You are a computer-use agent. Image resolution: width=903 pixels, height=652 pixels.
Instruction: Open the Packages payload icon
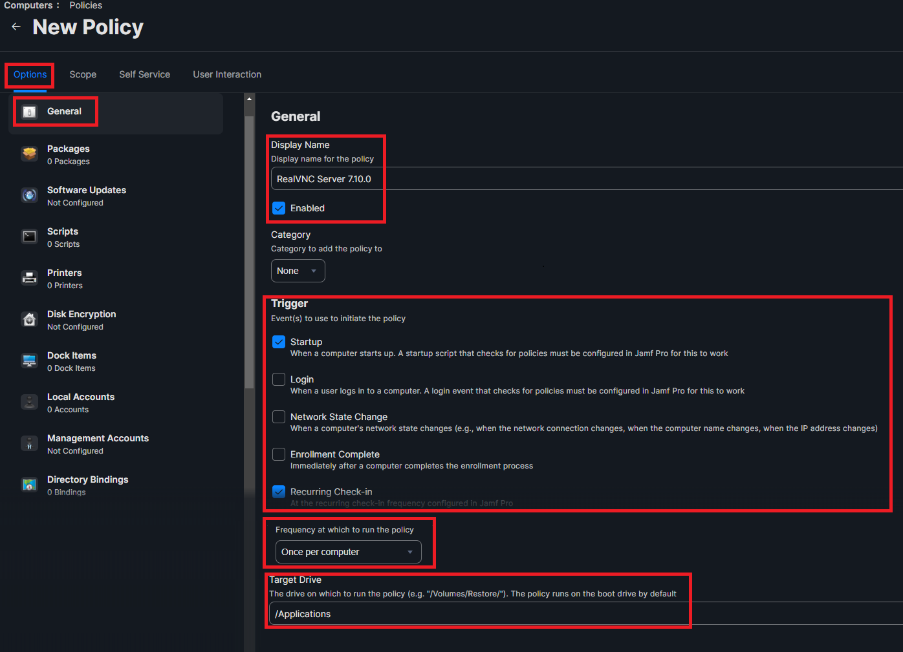pos(30,154)
